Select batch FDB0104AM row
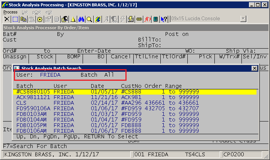 point(135,120)
